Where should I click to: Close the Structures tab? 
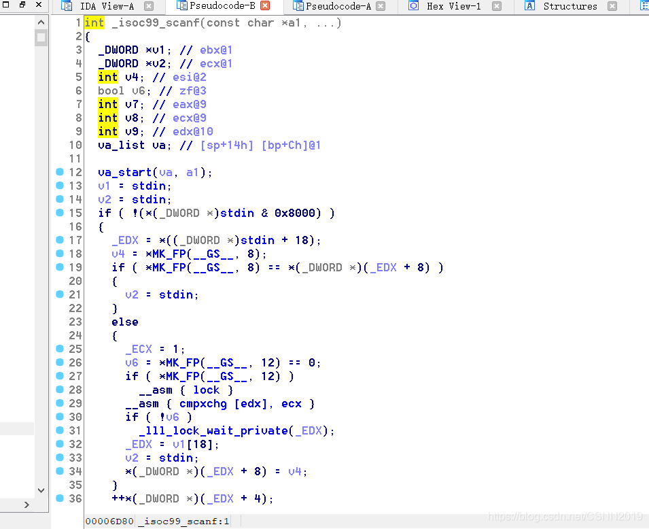pyautogui.click(x=612, y=6)
